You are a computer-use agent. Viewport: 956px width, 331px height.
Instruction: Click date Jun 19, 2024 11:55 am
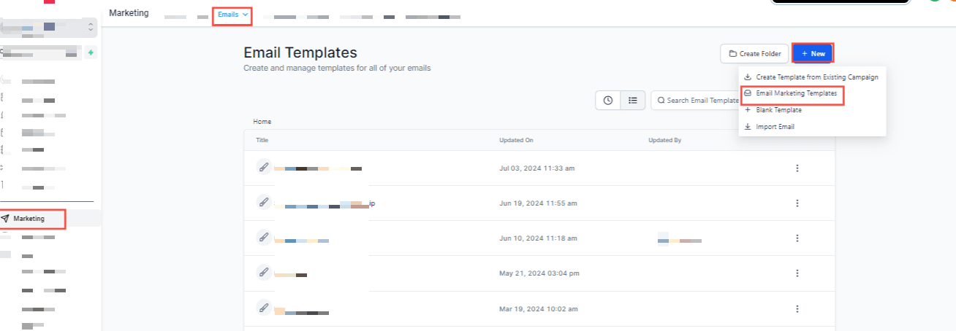pyautogui.click(x=538, y=203)
